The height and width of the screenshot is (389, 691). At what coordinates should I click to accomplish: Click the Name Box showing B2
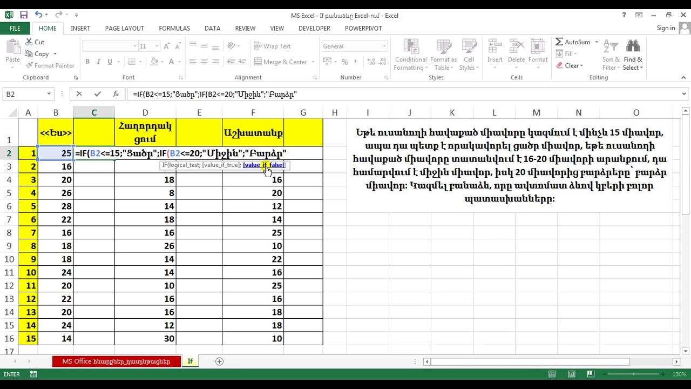click(x=24, y=94)
